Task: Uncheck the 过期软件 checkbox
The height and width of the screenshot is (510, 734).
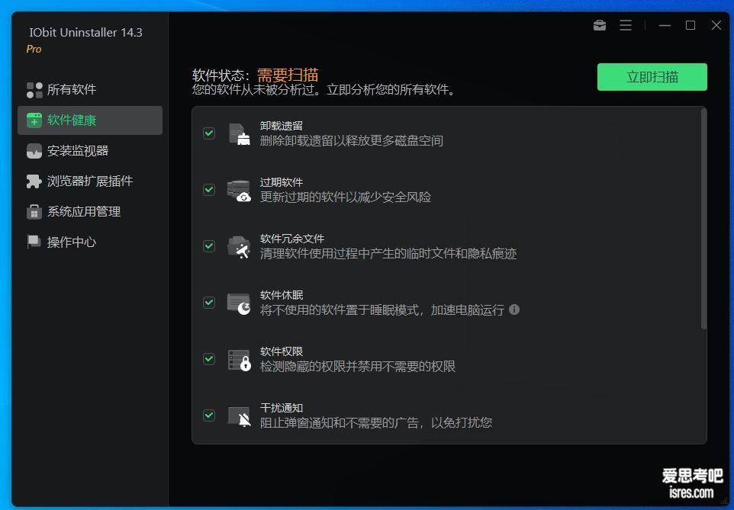Action: [209, 190]
